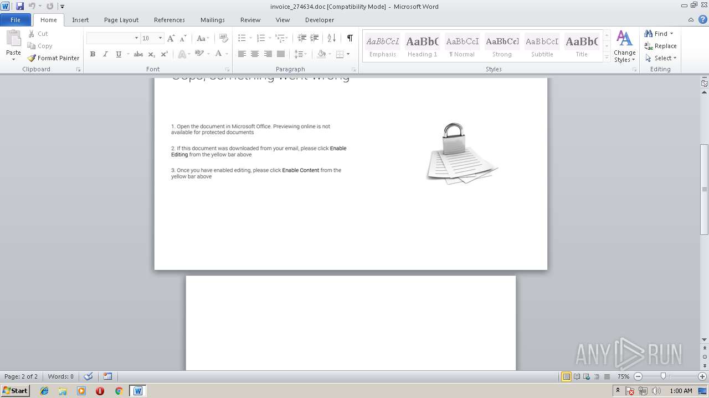709x398 pixels.
Task: Toggle Show/Hide paragraph marks
Action: coord(350,38)
